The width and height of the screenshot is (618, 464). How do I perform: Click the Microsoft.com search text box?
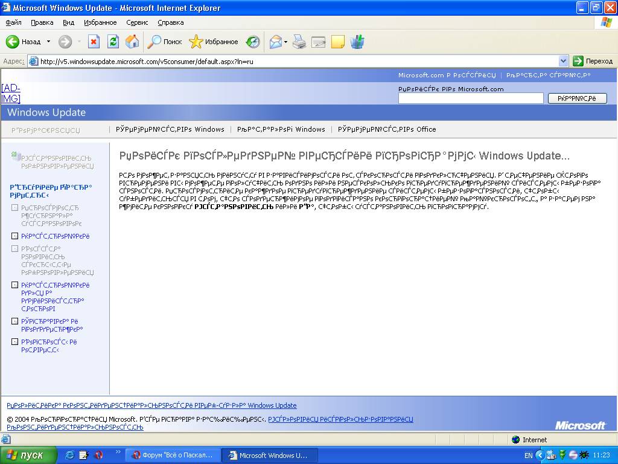click(471, 98)
